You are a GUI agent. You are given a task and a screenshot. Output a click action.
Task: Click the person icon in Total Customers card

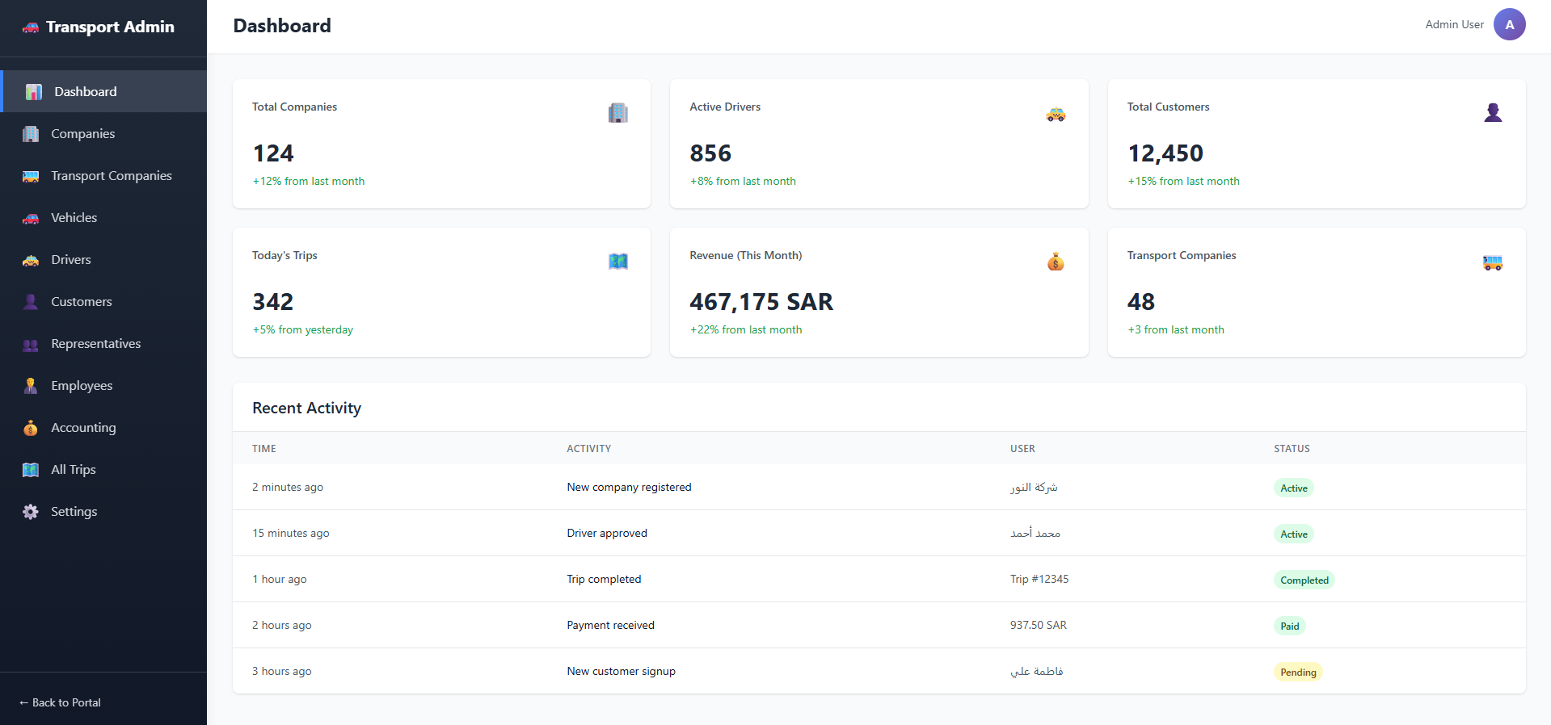point(1492,113)
